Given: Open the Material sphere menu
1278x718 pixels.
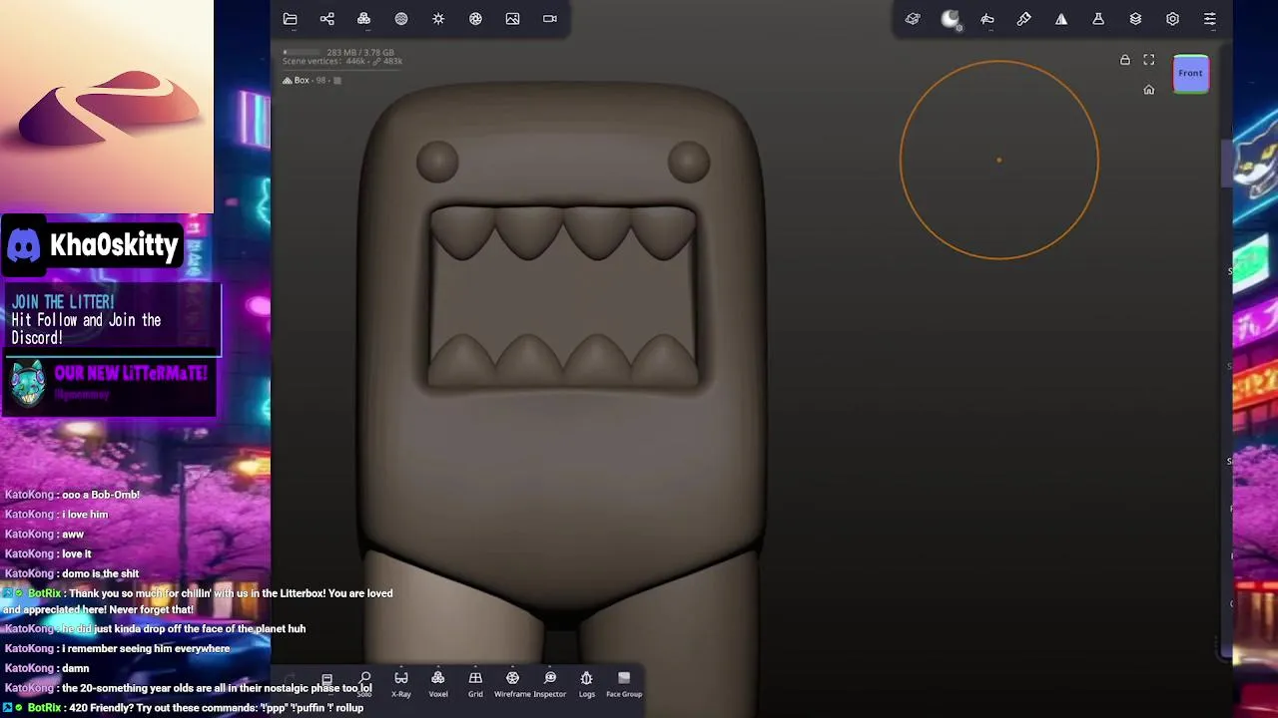Looking at the screenshot, I should point(401,19).
